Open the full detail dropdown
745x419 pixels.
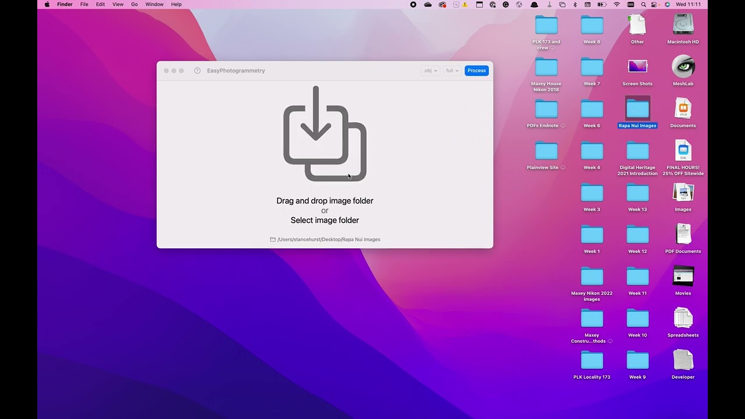(x=452, y=70)
